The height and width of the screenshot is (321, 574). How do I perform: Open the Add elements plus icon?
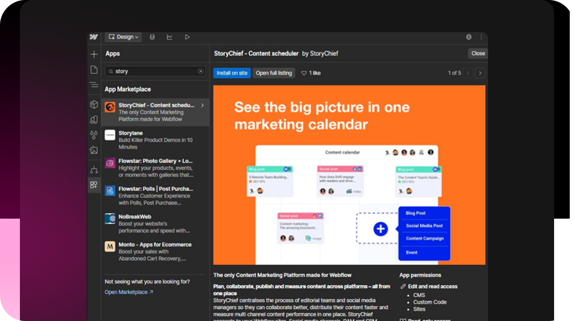94,54
